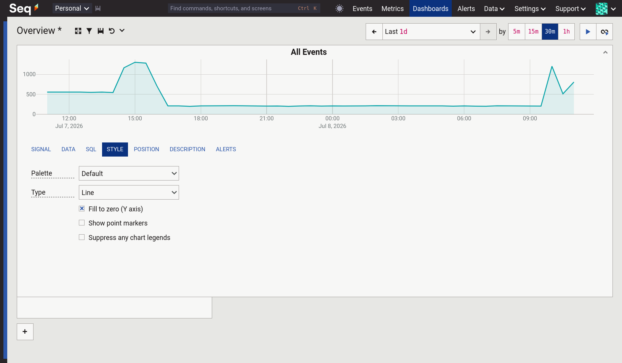Viewport: 622px width, 363px height.
Task: Set grouping interval to 1h
Action: 566,32
